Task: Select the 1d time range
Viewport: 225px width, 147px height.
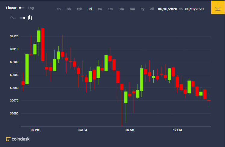Action: tap(90, 9)
